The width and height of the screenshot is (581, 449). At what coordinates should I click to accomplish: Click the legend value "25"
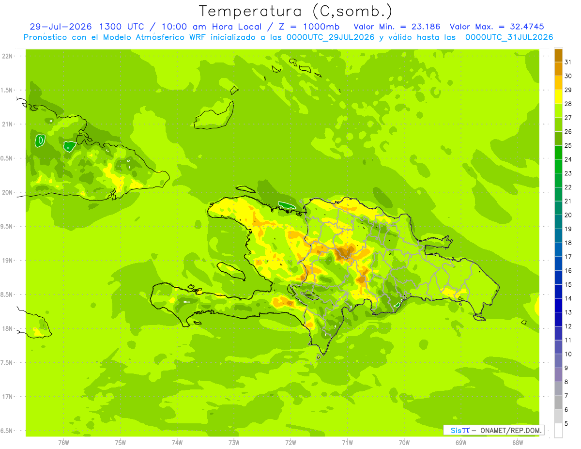point(568,145)
